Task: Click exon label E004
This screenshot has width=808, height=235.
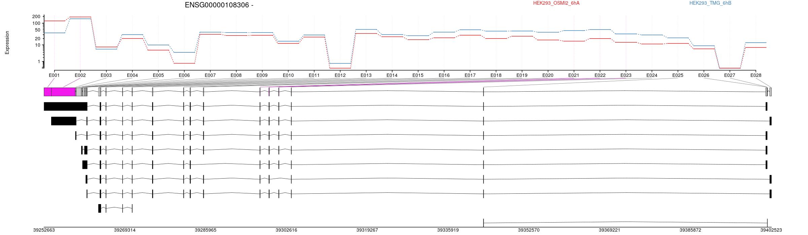Action: pyautogui.click(x=132, y=76)
